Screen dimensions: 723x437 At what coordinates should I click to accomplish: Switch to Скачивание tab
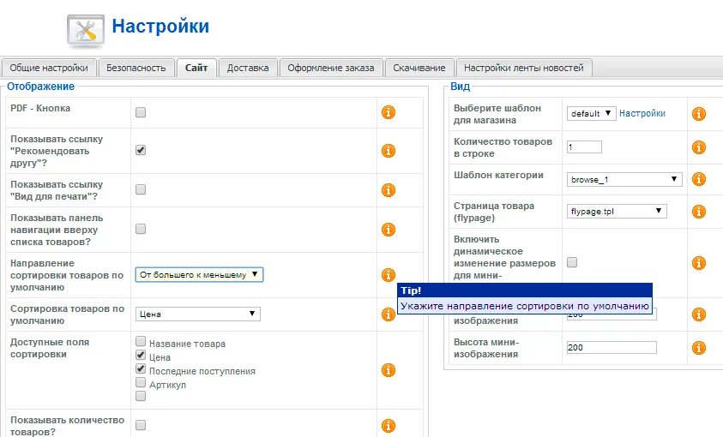419,68
